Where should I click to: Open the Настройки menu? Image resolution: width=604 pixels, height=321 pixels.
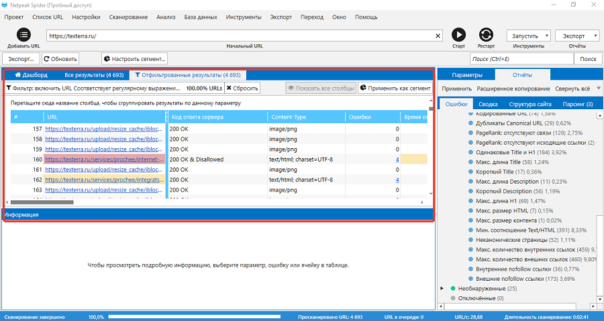point(86,17)
